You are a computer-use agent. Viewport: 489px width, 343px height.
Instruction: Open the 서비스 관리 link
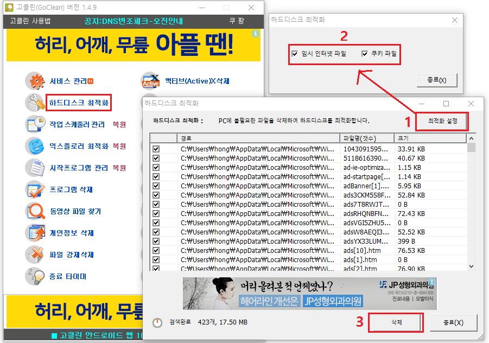tap(68, 81)
